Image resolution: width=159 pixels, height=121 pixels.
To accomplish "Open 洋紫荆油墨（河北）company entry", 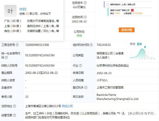I will [x=43, y=31].
